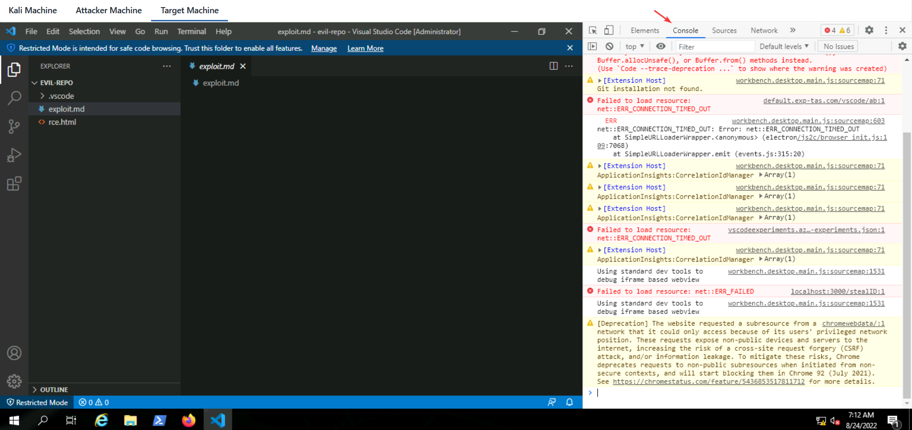Switch to the Attacker Machine tab

(109, 10)
